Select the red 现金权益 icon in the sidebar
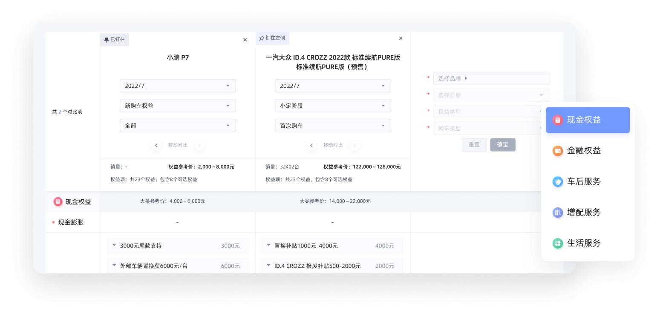The image size is (660, 316). pyautogui.click(x=558, y=120)
